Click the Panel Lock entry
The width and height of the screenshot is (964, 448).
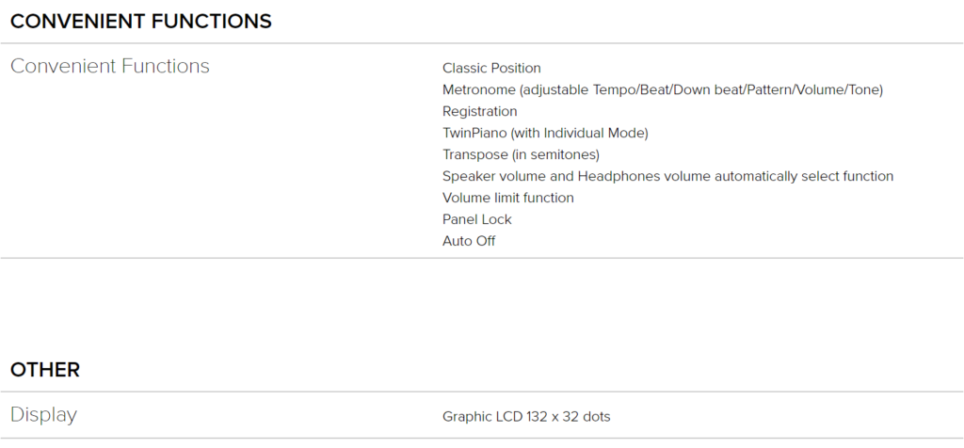pyautogui.click(x=476, y=219)
